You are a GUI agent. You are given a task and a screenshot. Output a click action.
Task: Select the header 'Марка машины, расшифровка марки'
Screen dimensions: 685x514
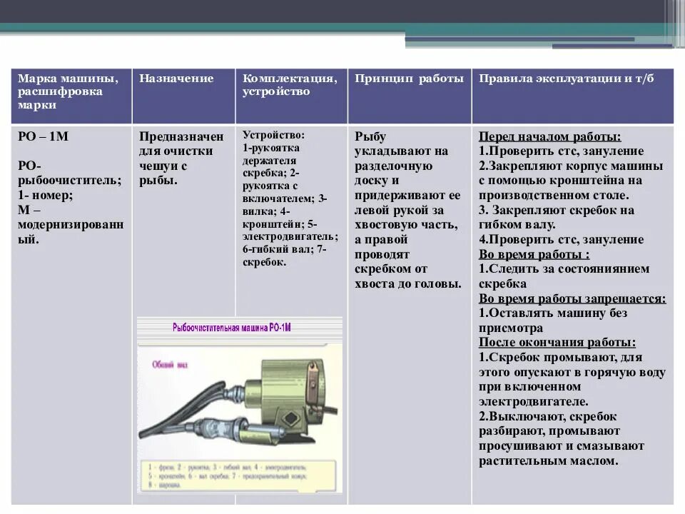click(68, 91)
